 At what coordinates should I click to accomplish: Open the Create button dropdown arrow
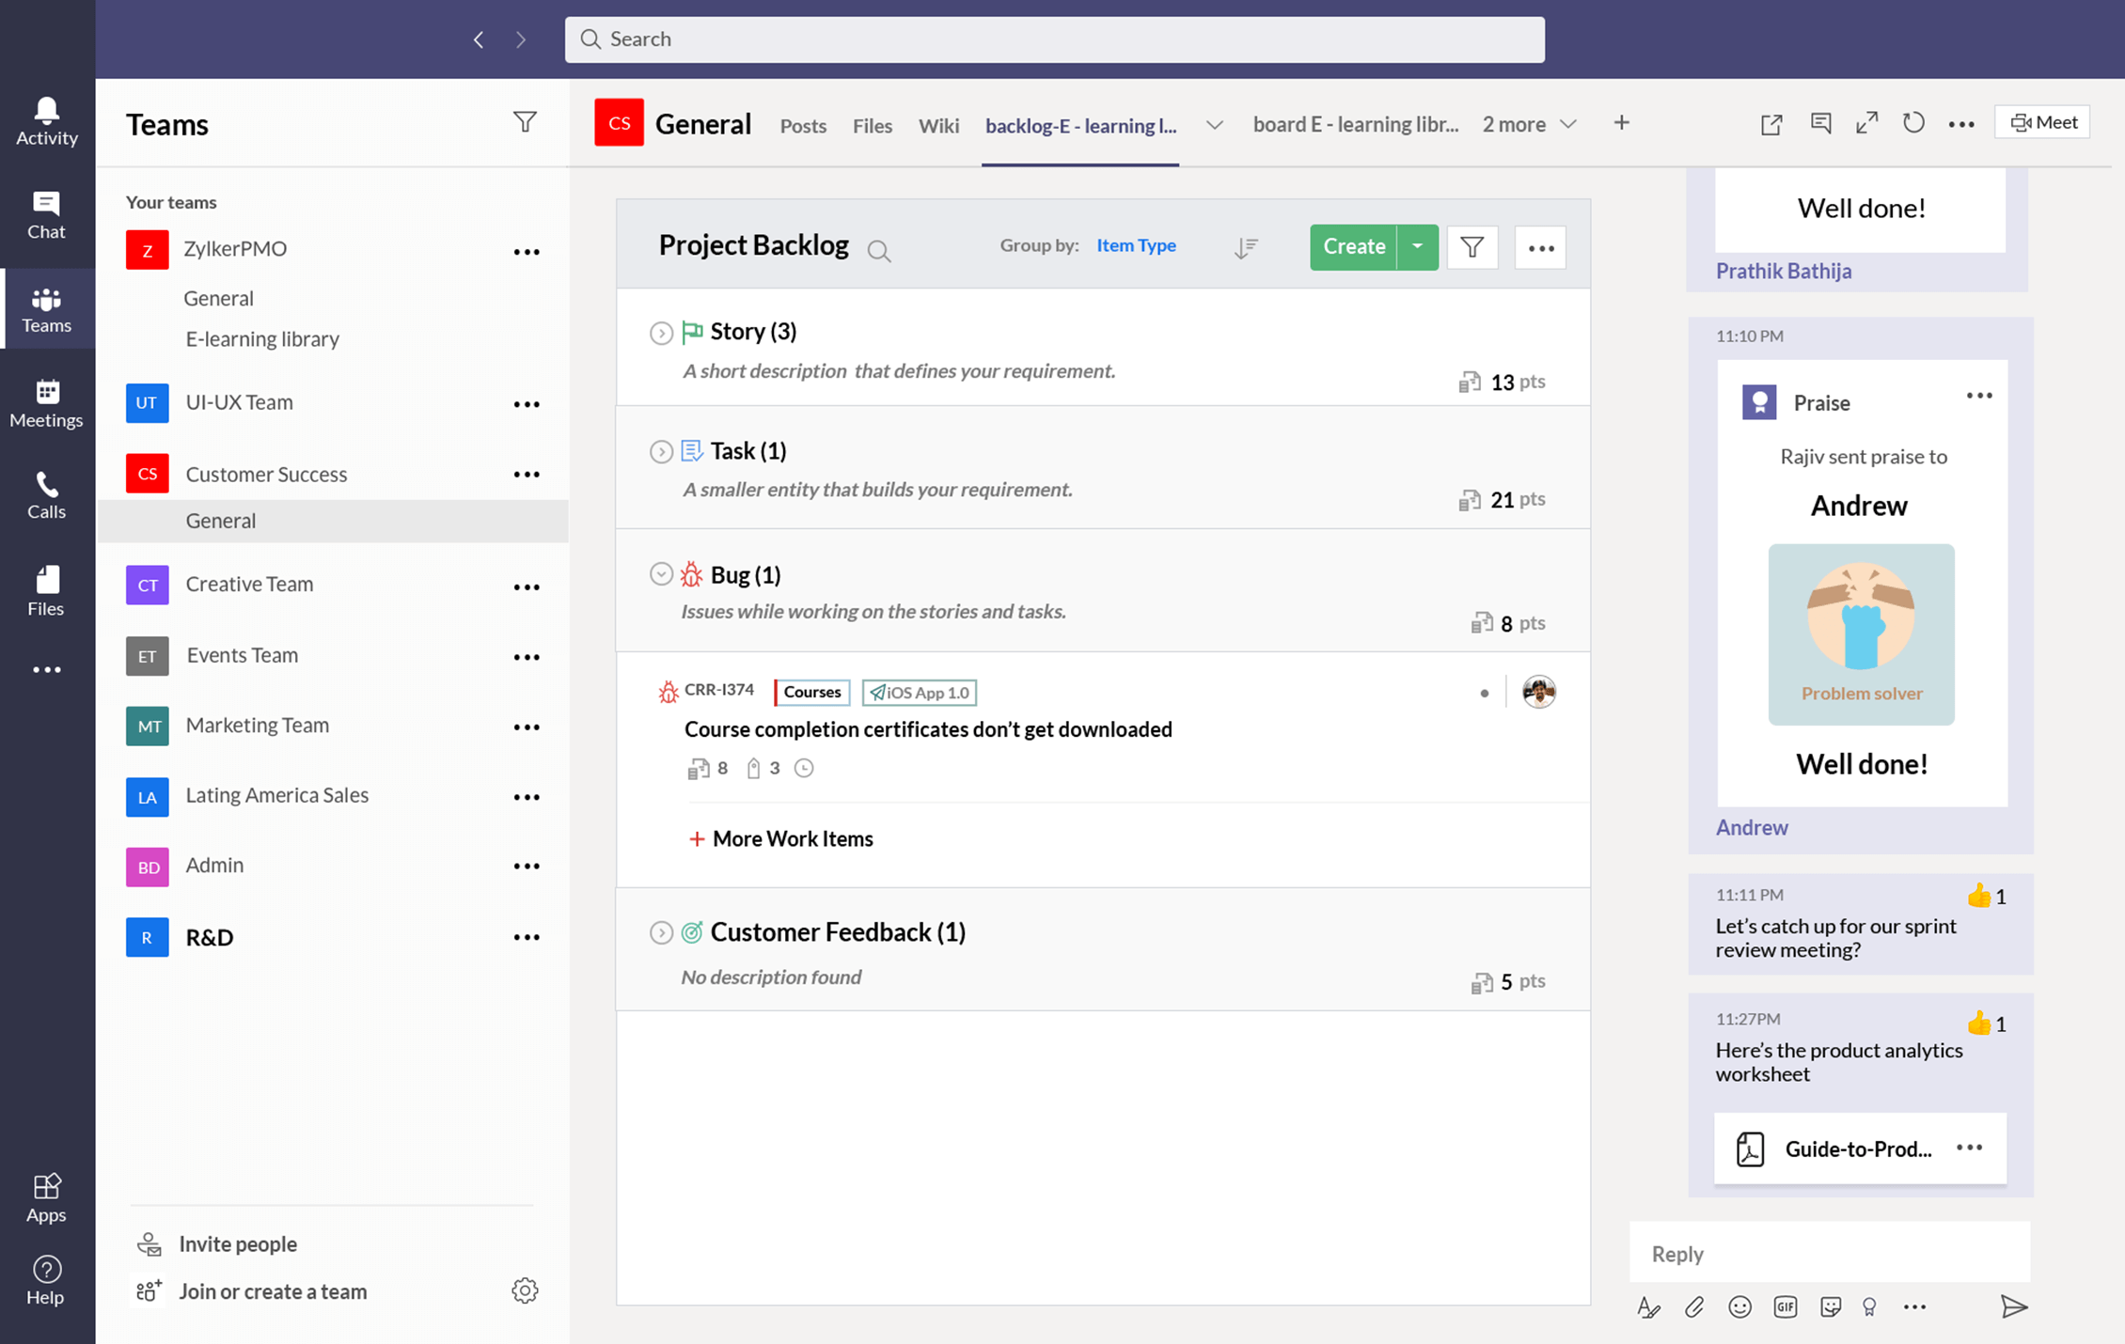tap(1418, 247)
